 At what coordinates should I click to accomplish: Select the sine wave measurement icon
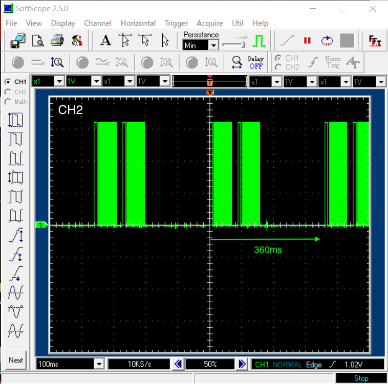16,292
